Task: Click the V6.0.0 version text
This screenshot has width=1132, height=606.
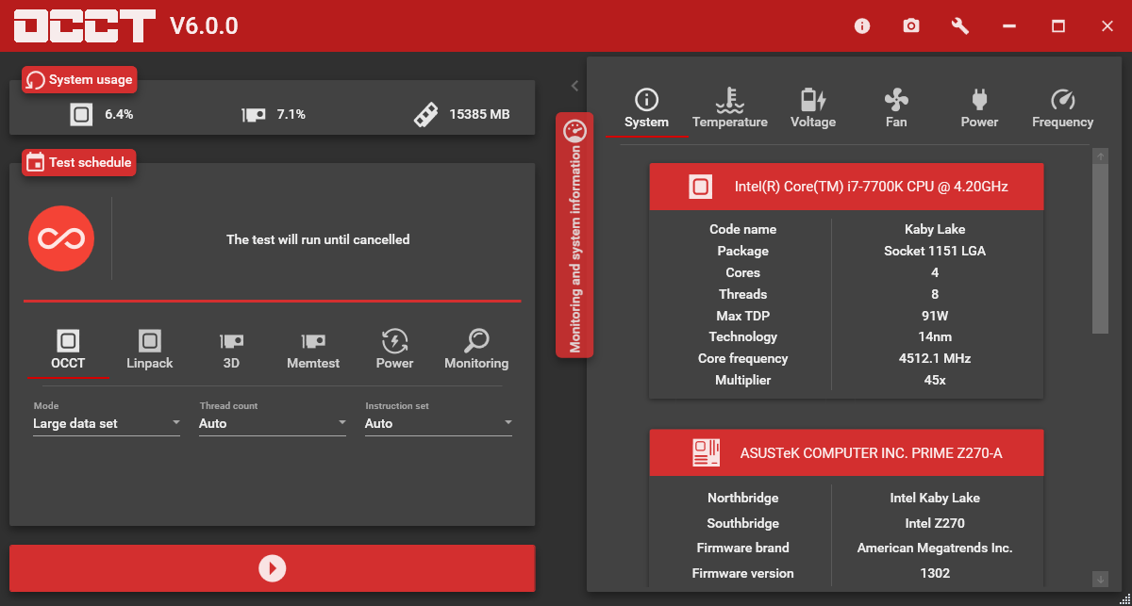Action: pyautogui.click(x=204, y=26)
